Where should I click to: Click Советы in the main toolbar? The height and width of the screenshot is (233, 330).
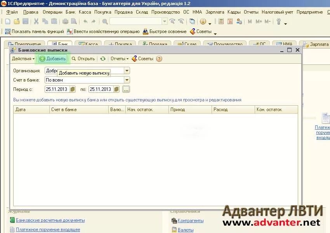pos(201,31)
